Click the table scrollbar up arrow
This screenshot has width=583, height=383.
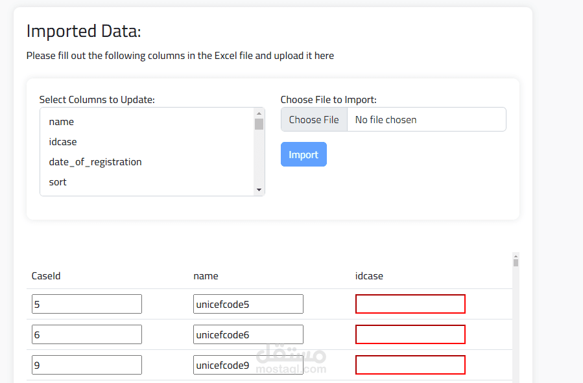tap(516, 257)
